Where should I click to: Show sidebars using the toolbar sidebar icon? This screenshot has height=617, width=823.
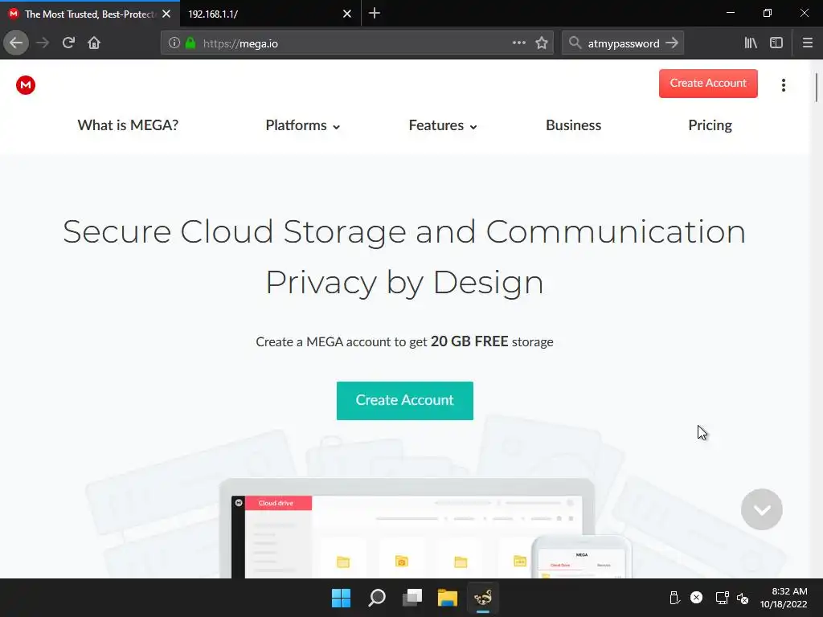776,43
